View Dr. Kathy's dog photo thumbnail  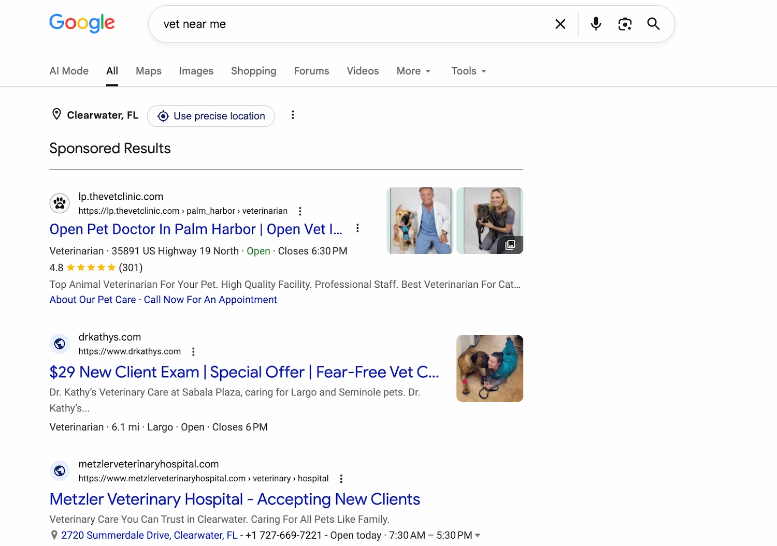490,368
